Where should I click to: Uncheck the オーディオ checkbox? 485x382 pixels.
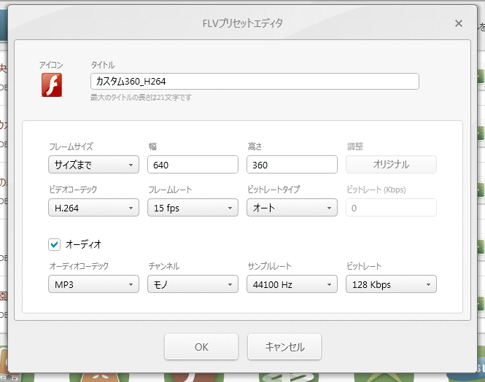[55, 244]
